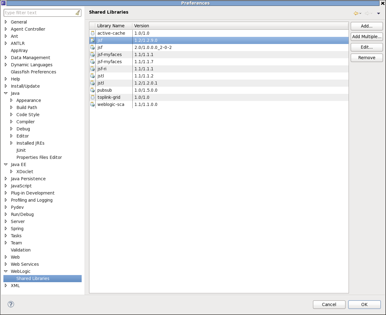Image resolution: width=386 pixels, height=315 pixels.
Task: Select the Spring tree item
Action: pos(17,229)
